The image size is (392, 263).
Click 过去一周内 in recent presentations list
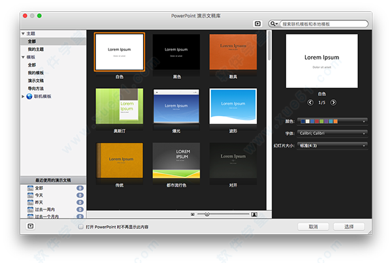[x=44, y=209]
